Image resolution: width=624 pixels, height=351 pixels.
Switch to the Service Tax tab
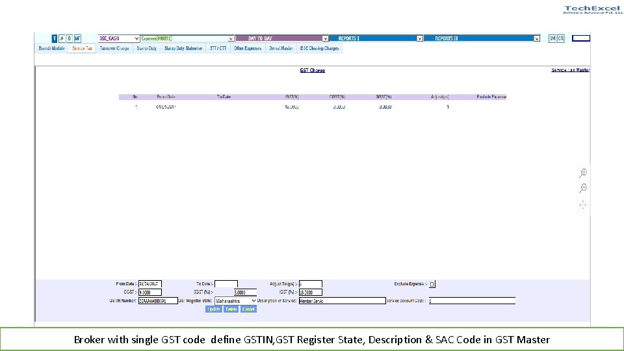pyautogui.click(x=82, y=48)
